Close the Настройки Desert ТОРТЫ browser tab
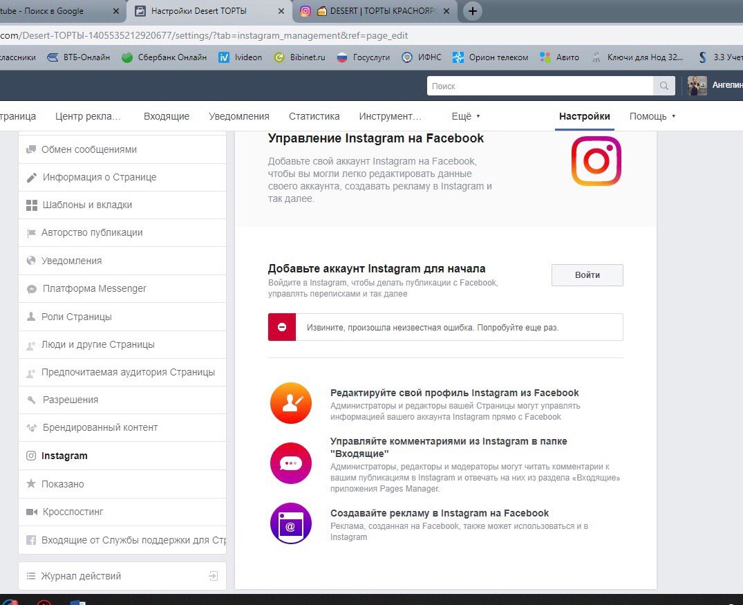Screen dimensions: 743x605 coord(281,11)
